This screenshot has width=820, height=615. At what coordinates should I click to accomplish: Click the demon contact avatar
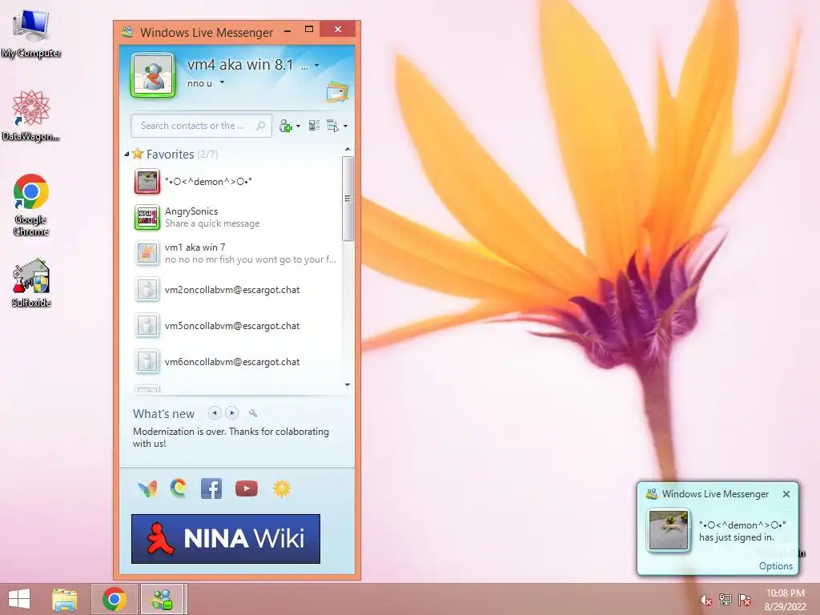coord(147,182)
